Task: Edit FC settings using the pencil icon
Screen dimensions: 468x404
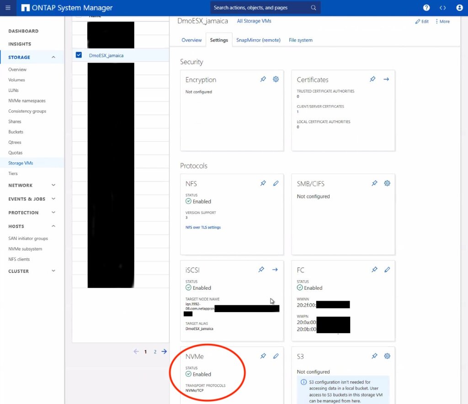Action: [387, 270]
